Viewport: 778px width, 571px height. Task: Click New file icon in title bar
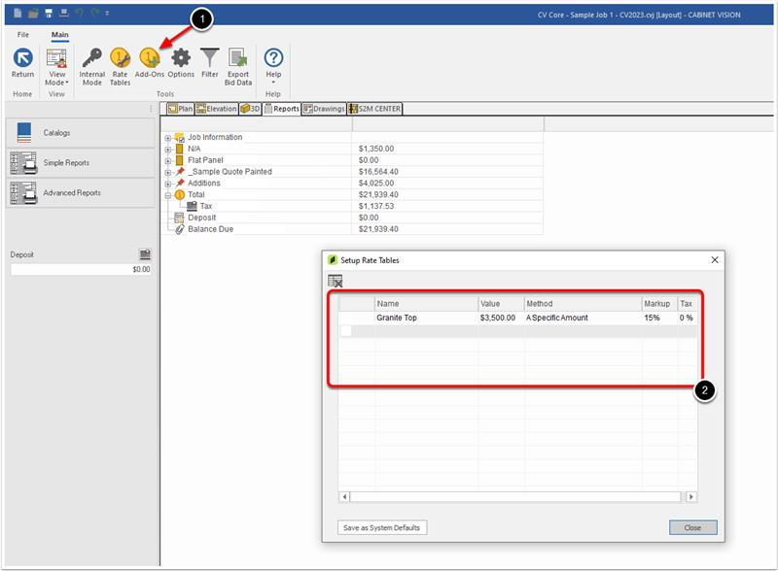coord(18,13)
